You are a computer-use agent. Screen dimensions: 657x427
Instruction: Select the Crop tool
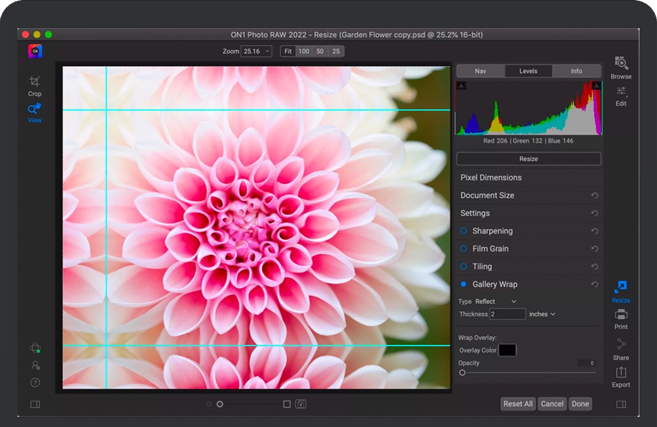pos(34,82)
